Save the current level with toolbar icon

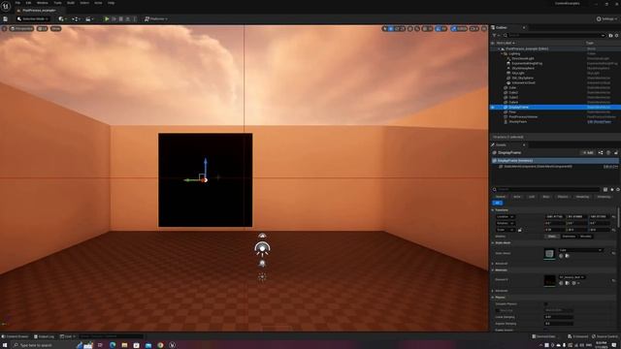point(6,19)
